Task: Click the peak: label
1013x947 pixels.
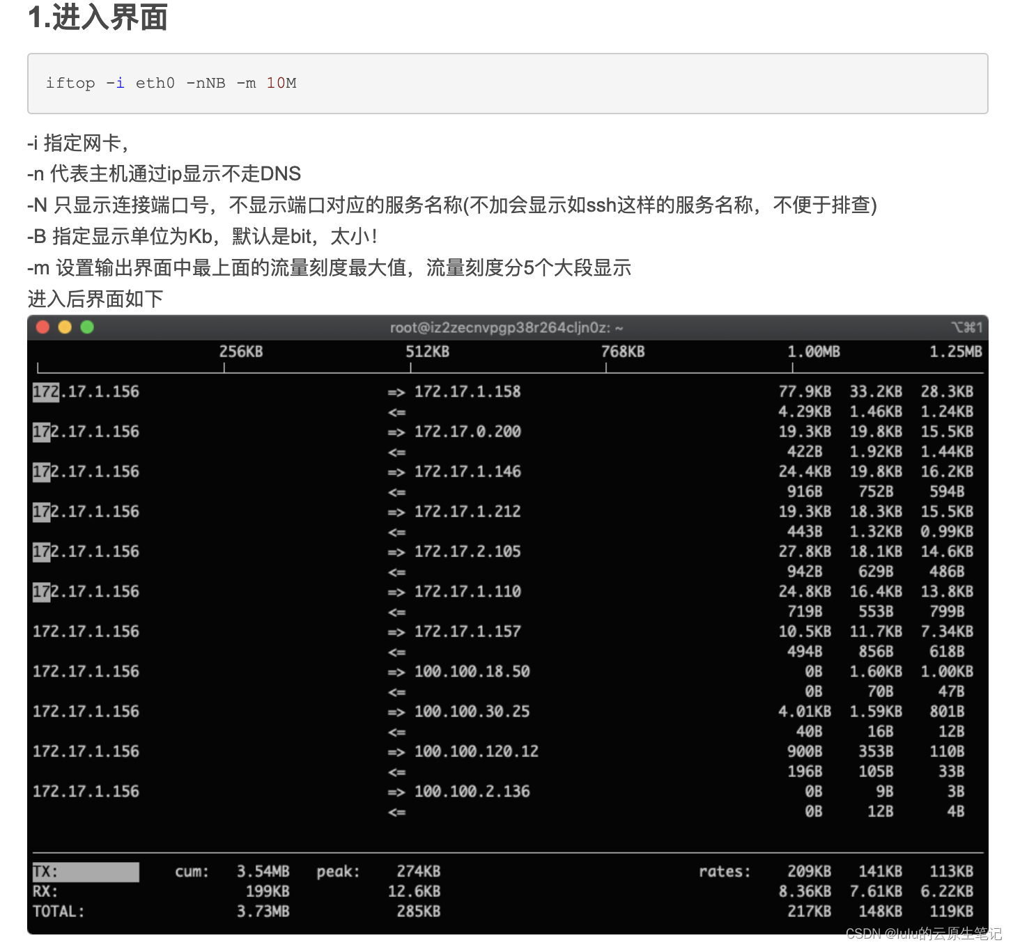Action: [339, 872]
